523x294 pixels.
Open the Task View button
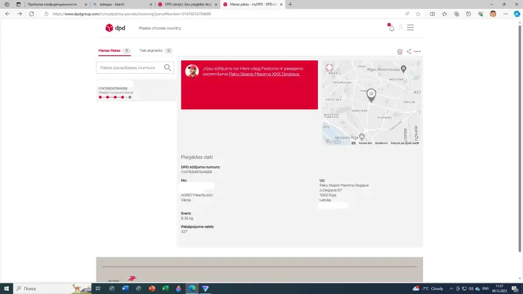pos(98,288)
